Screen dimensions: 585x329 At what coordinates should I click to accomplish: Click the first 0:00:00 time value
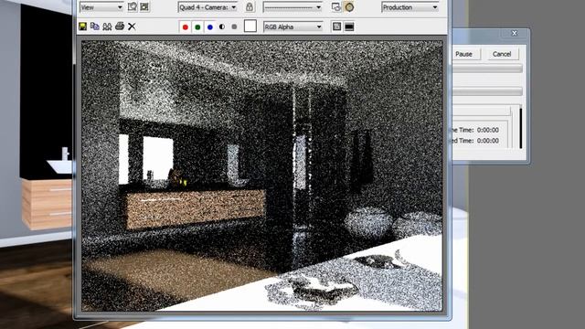488,130
